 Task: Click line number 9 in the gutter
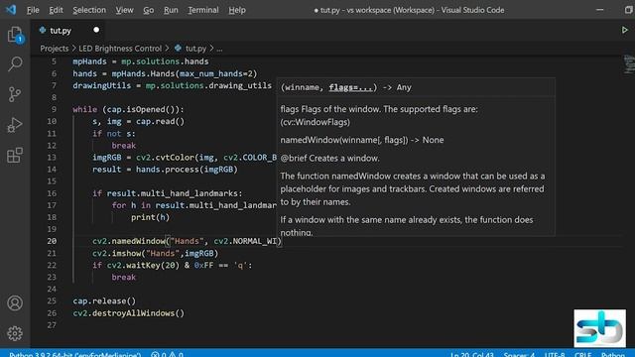54,109
